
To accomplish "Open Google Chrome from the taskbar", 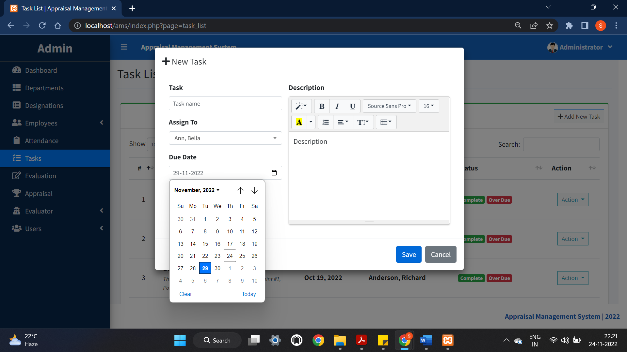I will pos(318,340).
